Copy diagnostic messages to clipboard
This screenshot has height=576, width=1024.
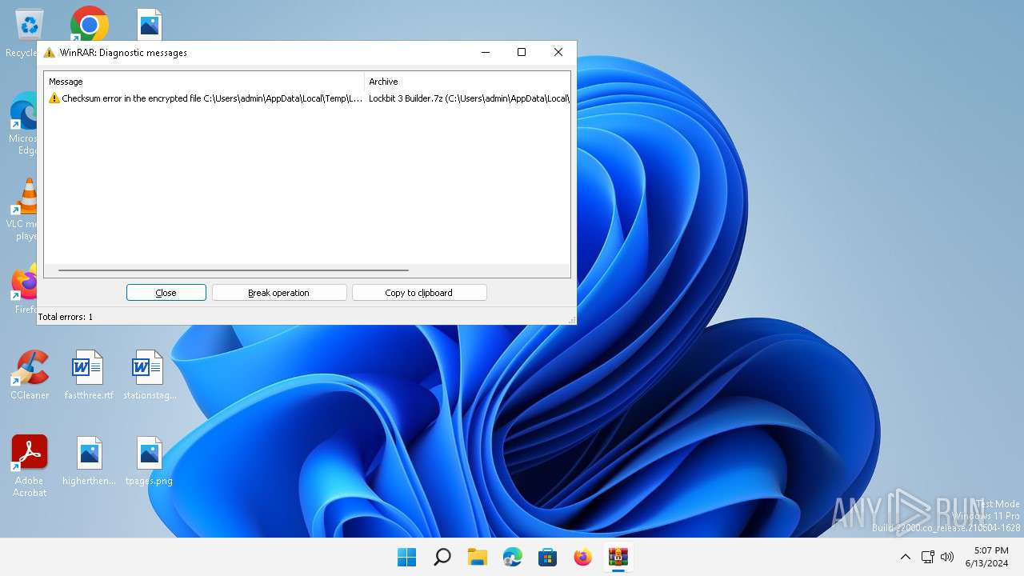pyautogui.click(x=419, y=293)
